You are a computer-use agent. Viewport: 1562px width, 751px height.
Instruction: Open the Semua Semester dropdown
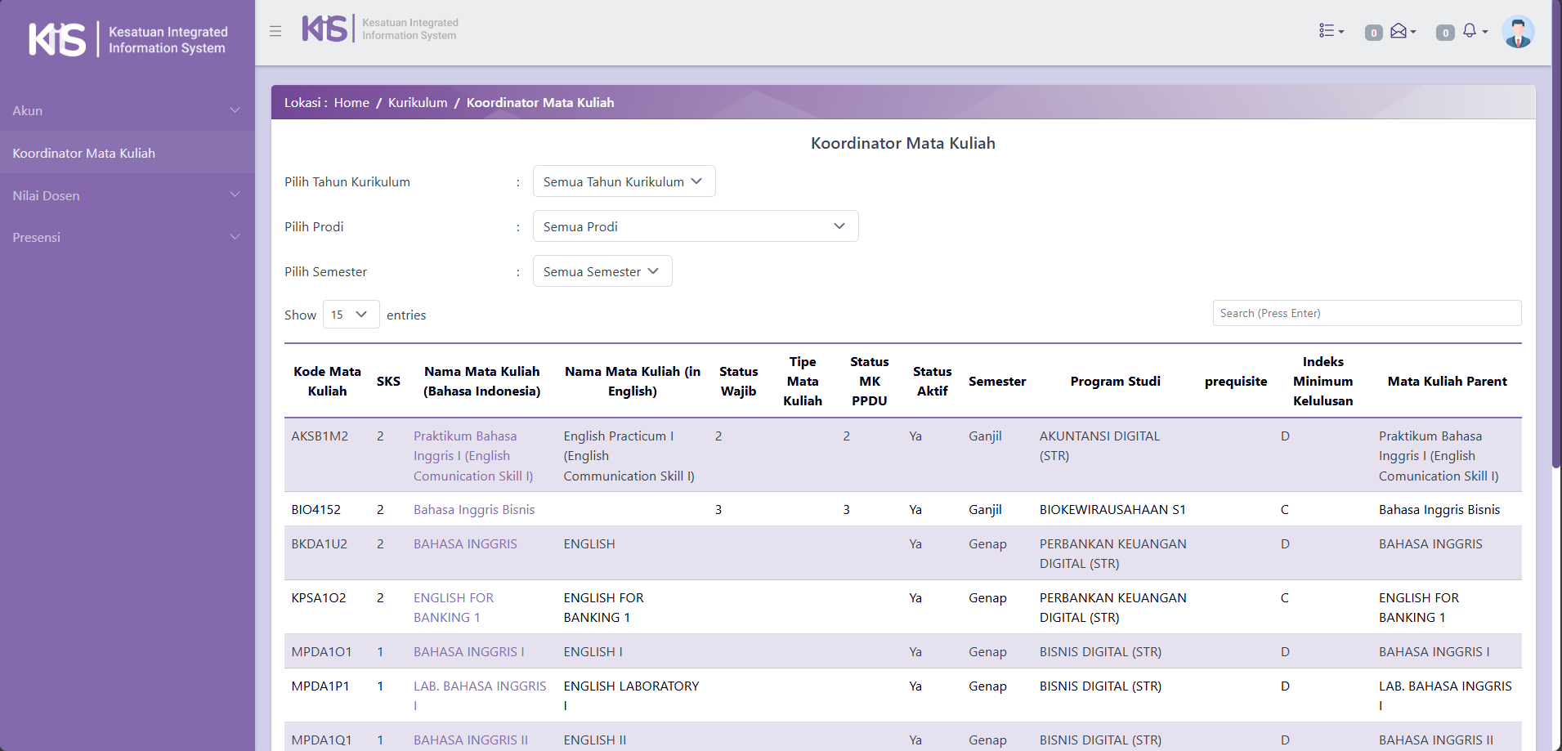[602, 271]
